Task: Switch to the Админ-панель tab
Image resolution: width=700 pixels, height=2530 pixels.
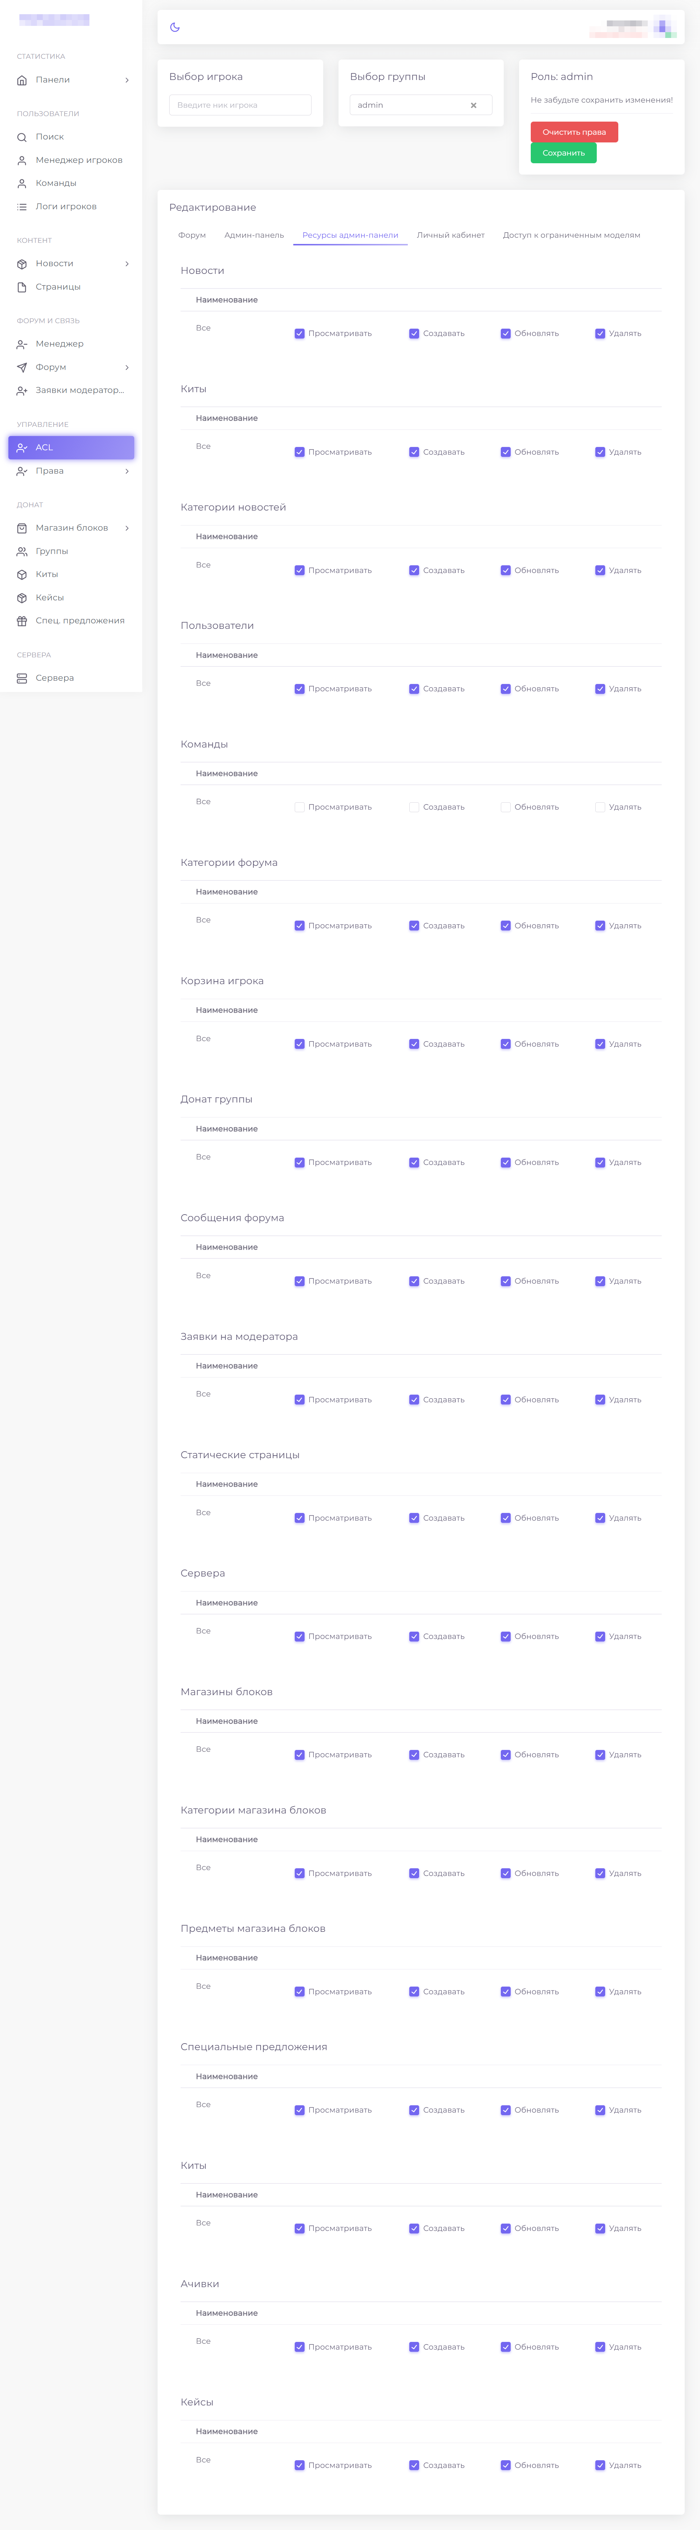Action: tap(254, 236)
